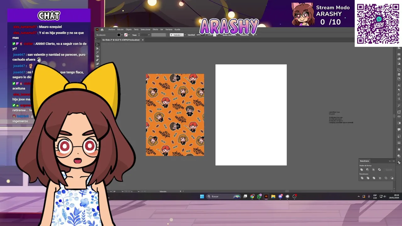This screenshot has width=402, height=226.
Task: Click the Expandir button in Buscatrazos
Action: (x=389, y=170)
